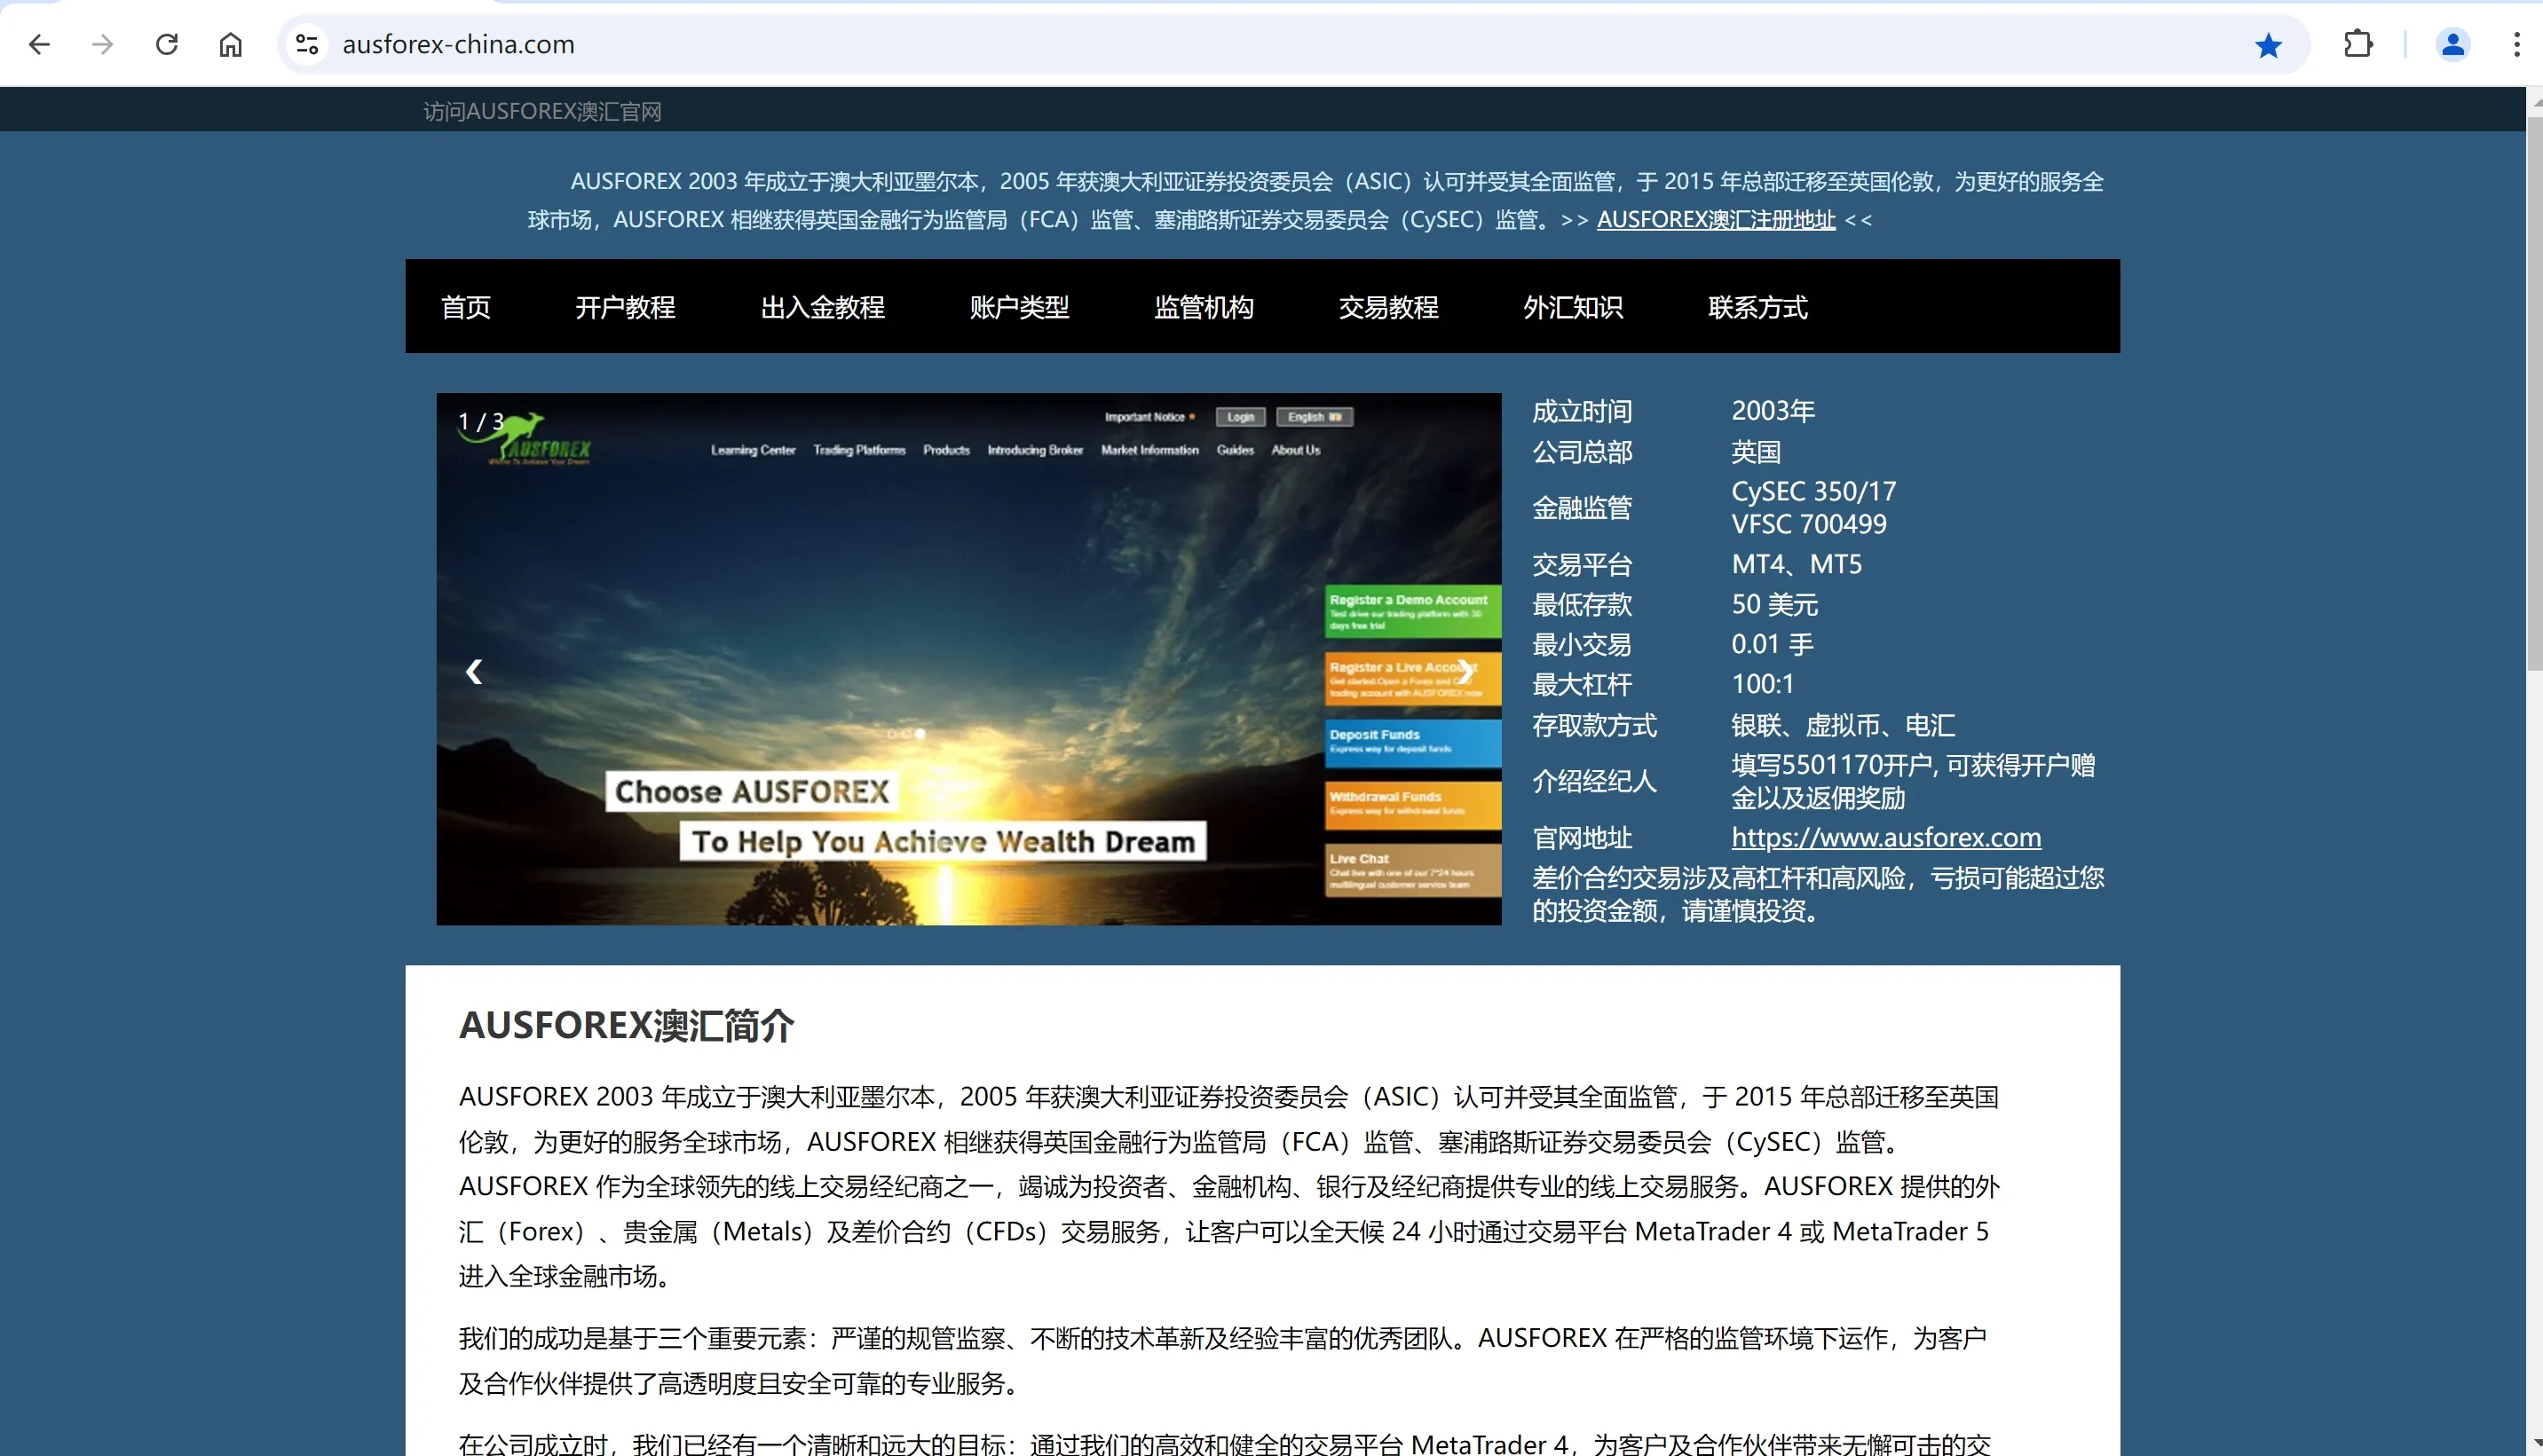Click the MT4、MT5 value
This screenshot has width=2543, height=1456.
(1796, 564)
